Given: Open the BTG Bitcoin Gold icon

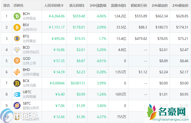Looking at the screenshot, I should (17, 39).
